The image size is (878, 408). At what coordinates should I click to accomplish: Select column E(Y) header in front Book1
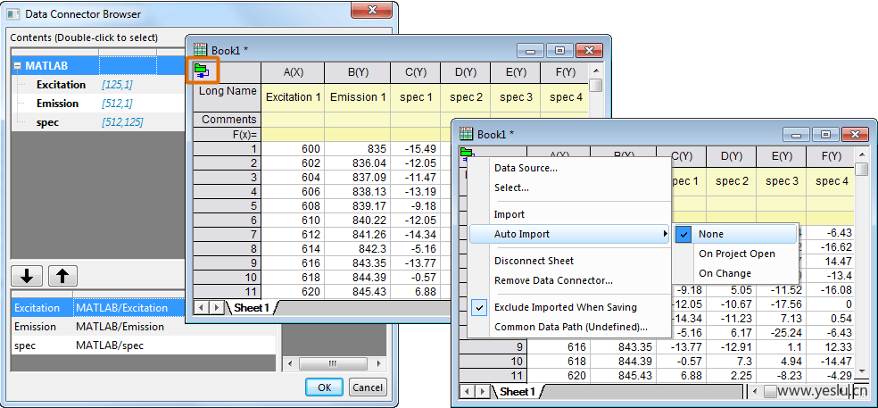point(781,156)
